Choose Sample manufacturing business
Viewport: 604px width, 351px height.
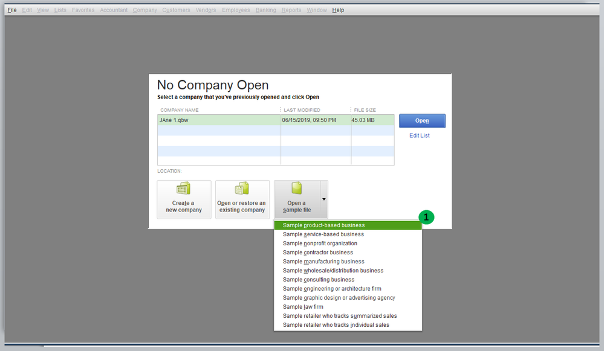(x=348, y=262)
